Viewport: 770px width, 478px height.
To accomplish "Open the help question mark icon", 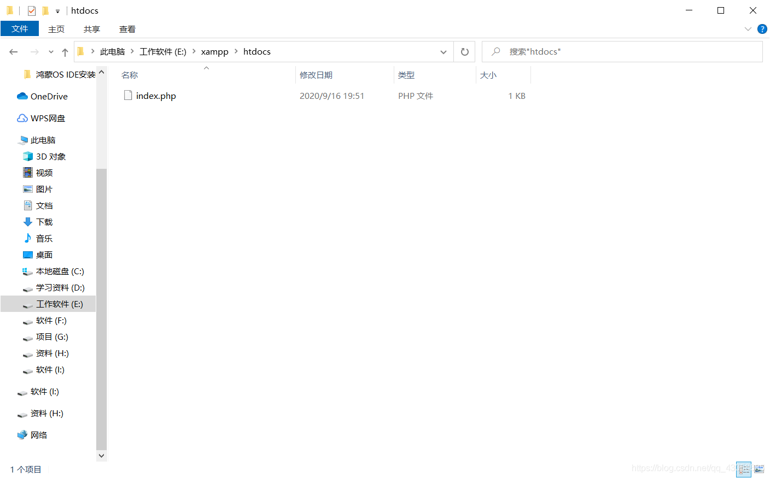I will pyautogui.click(x=762, y=29).
